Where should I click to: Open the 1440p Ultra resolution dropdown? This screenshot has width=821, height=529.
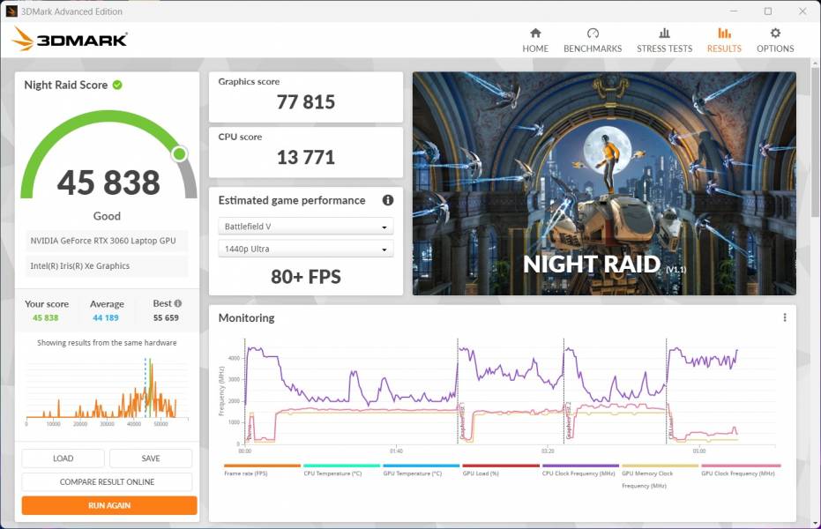[306, 249]
